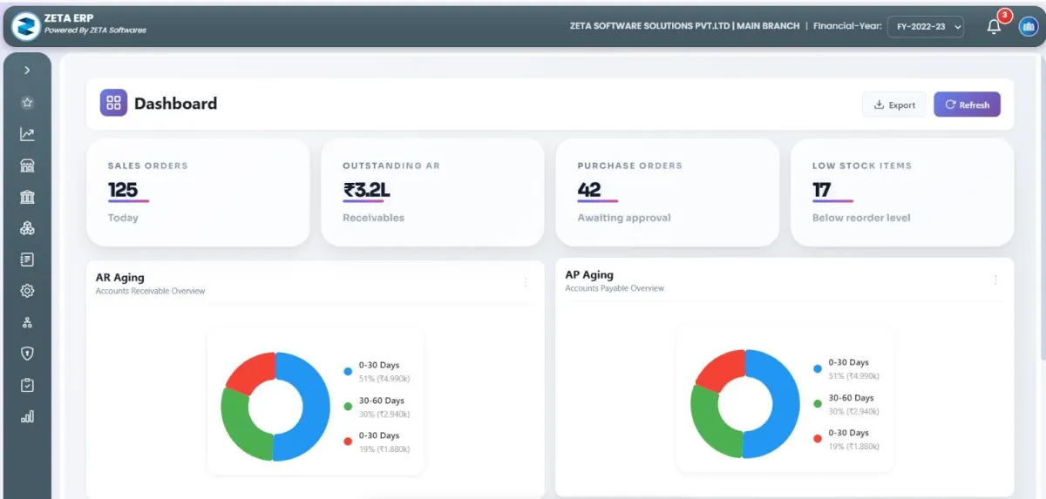
Task: Open the security shield sidebar icon
Action: tap(27, 354)
